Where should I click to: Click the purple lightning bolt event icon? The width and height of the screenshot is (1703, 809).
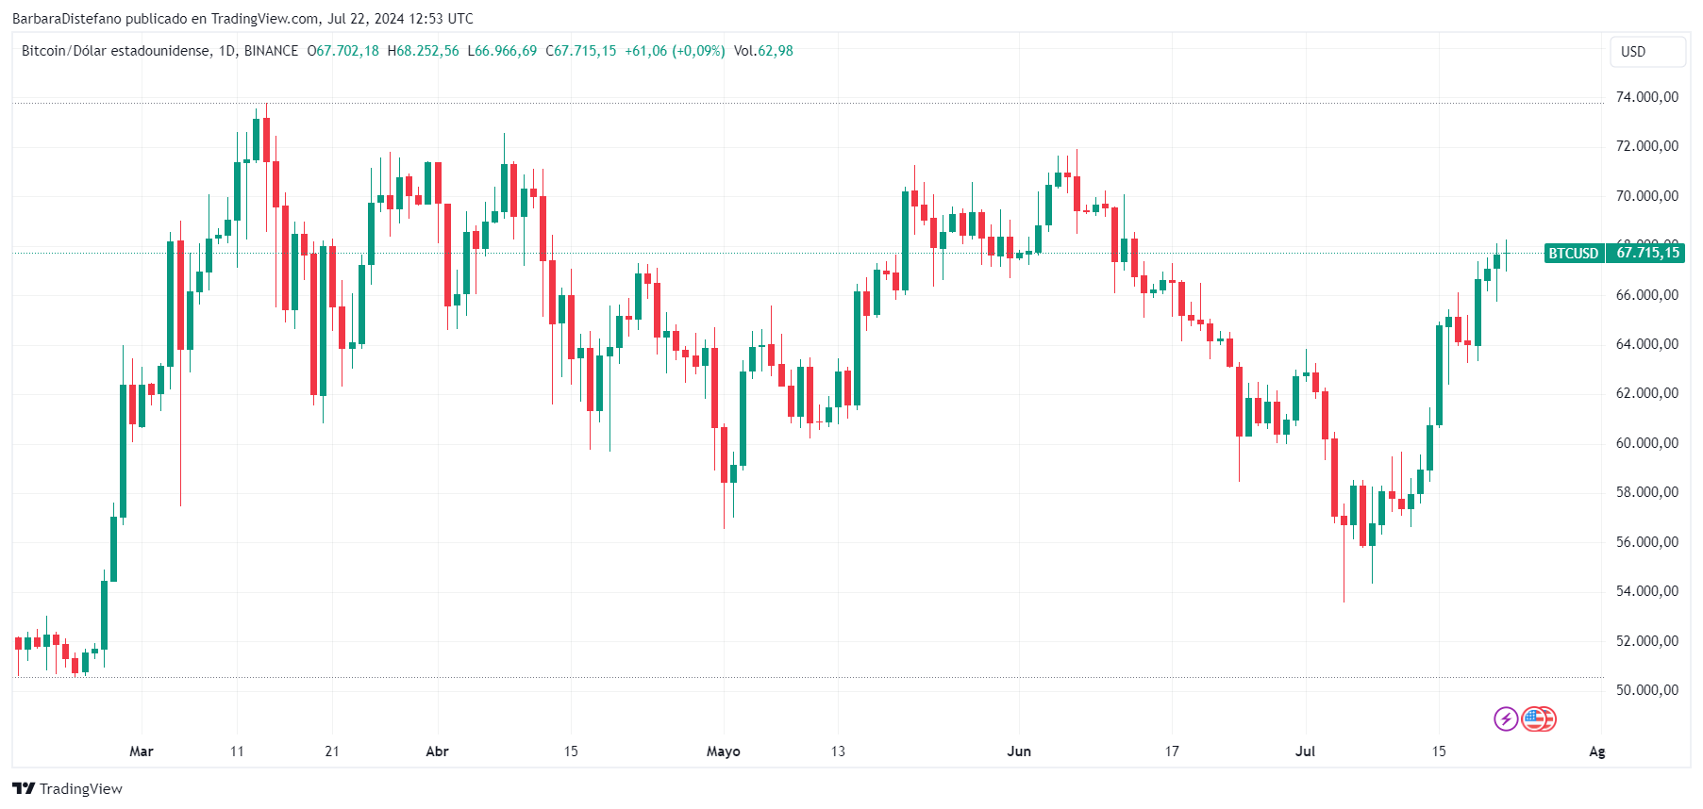pyautogui.click(x=1506, y=719)
